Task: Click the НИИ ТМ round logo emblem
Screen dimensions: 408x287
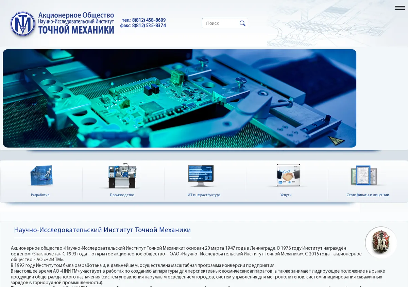Action: pos(23,24)
